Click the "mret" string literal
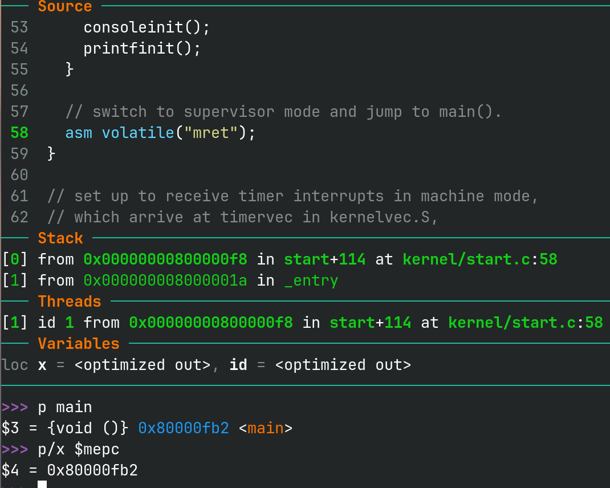610x488 pixels. click(x=211, y=133)
